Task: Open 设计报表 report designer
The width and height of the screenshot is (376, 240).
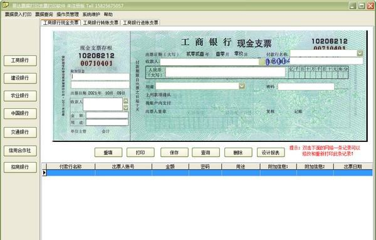Action: click(x=271, y=152)
